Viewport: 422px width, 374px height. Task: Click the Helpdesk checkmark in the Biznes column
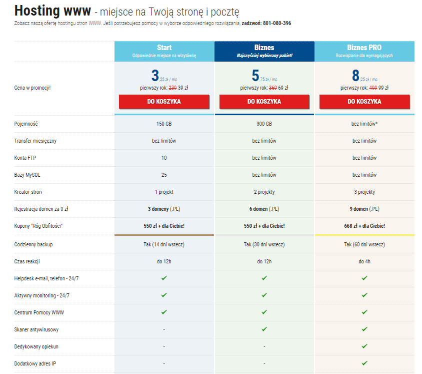click(x=264, y=278)
